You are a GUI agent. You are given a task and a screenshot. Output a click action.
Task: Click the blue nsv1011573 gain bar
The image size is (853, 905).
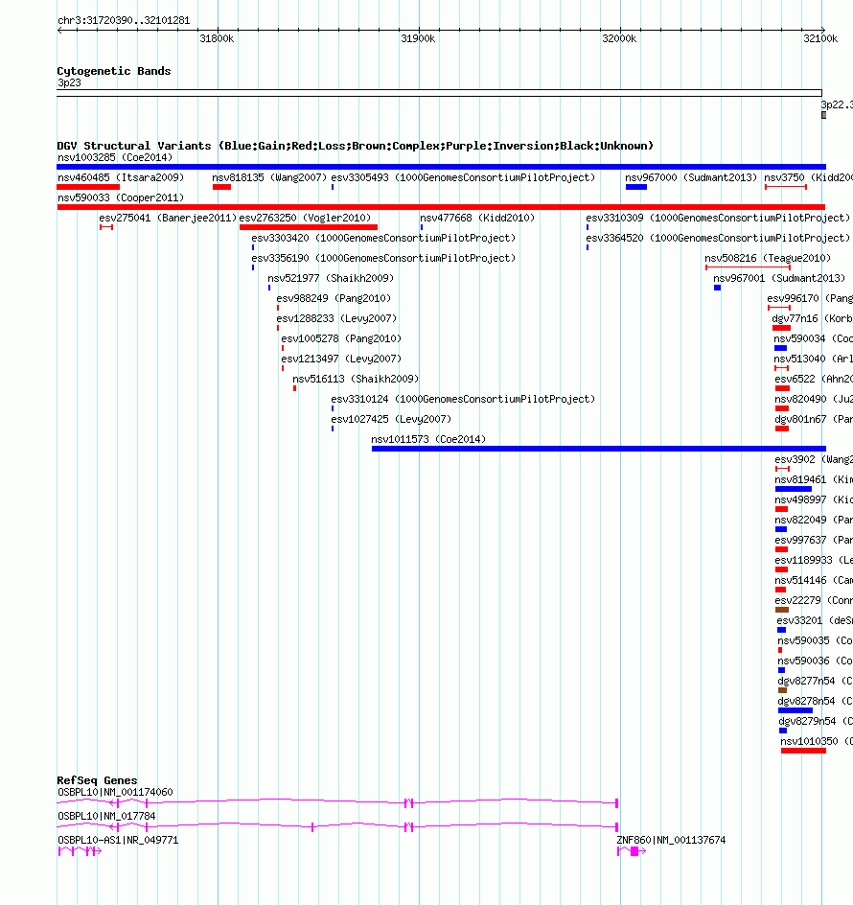(x=598, y=449)
